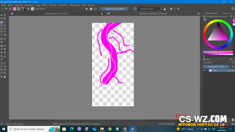
Task: Pick hue on the color wheel ring
Action: [218, 21]
